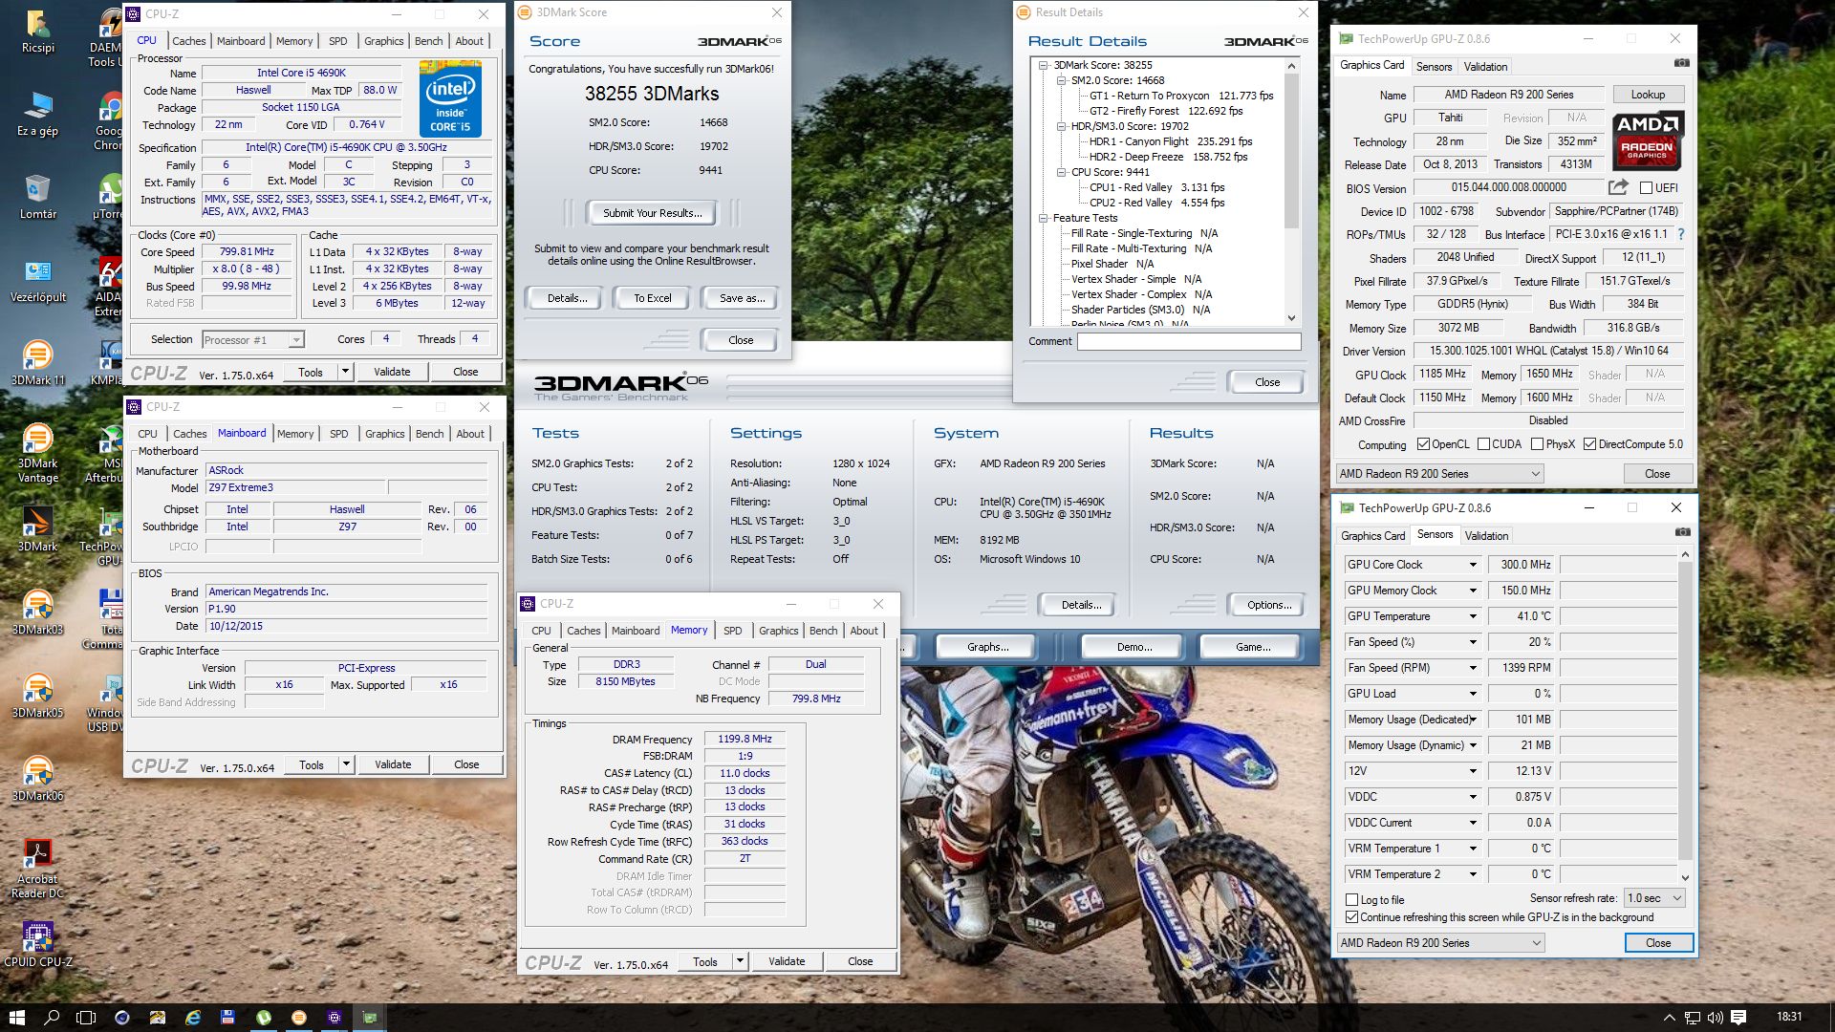Open the Tools dropdown arrow in CPU-Z Memory window
The width and height of the screenshot is (1835, 1032).
[740, 961]
